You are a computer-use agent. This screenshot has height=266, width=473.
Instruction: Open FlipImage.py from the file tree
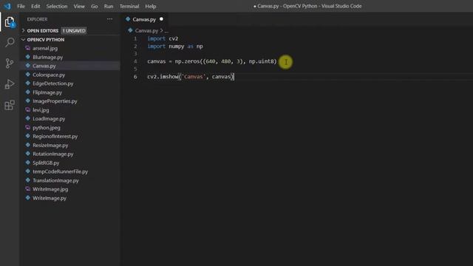[47, 92]
